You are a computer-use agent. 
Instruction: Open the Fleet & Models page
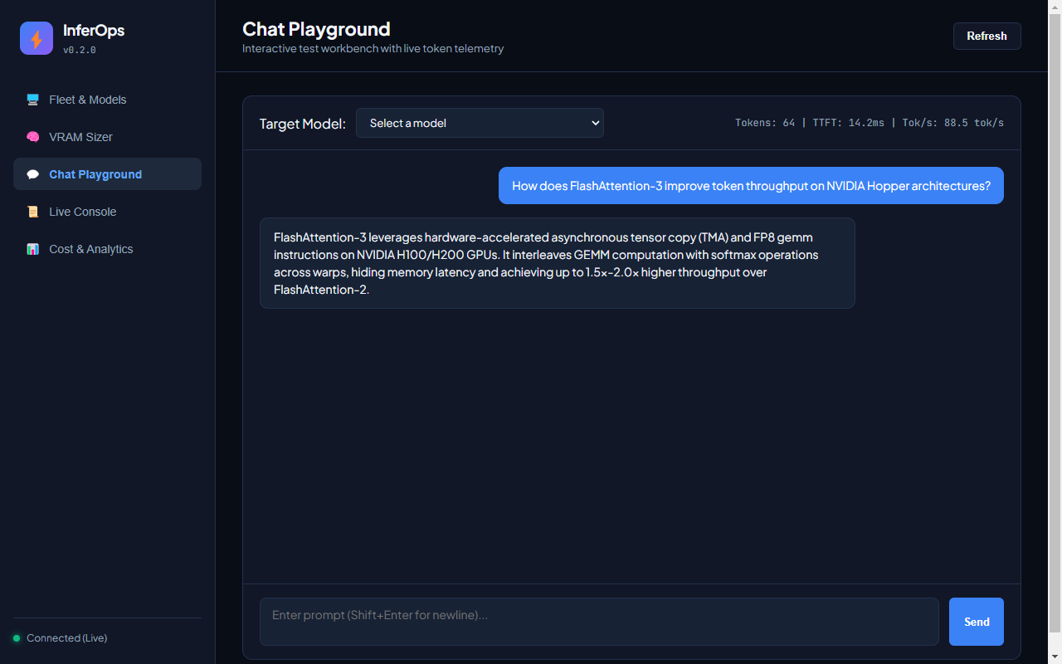(107, 100)
